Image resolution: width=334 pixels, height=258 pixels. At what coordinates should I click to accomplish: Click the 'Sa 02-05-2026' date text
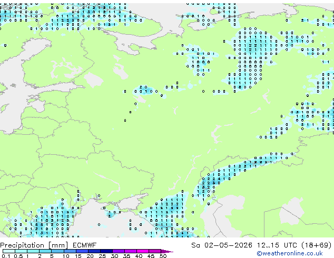click(222, 245)
